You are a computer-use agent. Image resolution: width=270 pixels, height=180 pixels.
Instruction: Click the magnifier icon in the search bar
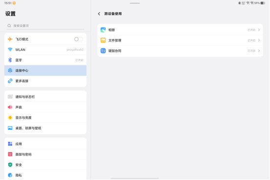click(9, 25)
